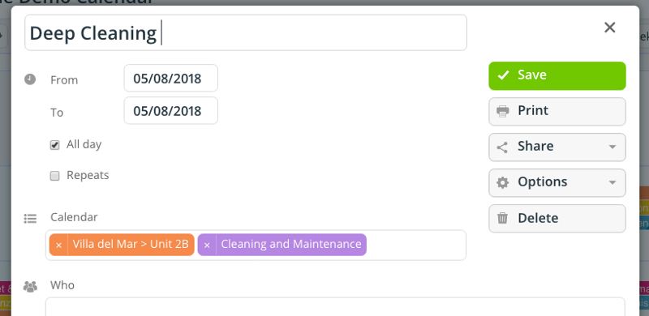Image resolution: width=649 pixels, height=316 pixels.
Task: Open the To date field
Action: (x=171, y=111)
